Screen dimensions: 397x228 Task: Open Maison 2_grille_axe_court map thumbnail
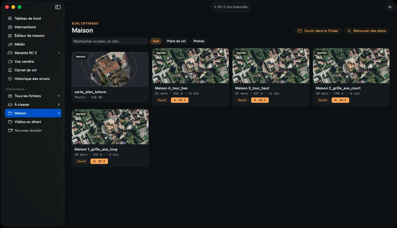[x=351, y=66]
